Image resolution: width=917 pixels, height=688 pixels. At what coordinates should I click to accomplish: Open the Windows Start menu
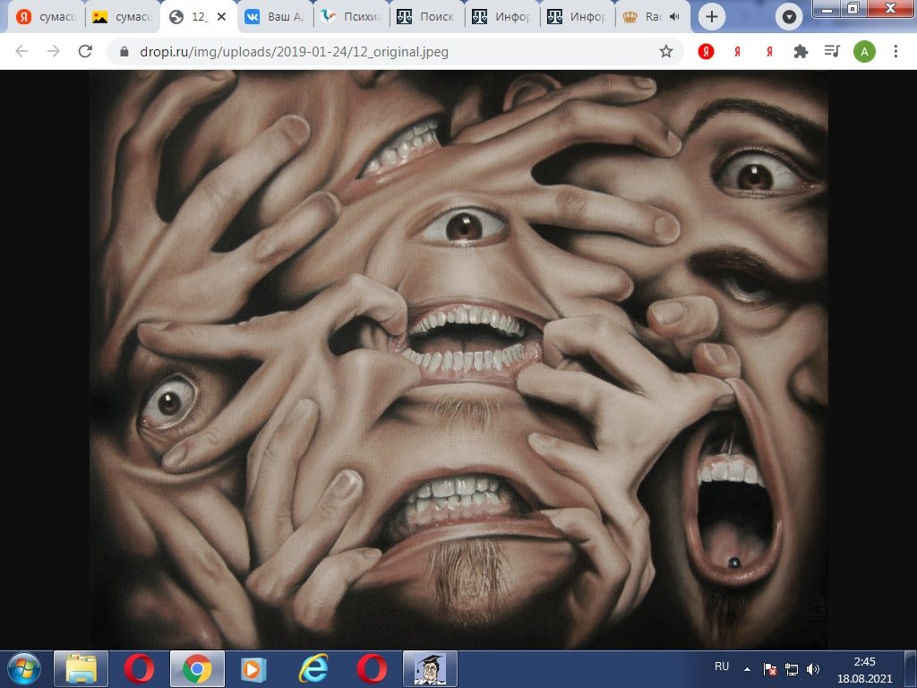24,668
